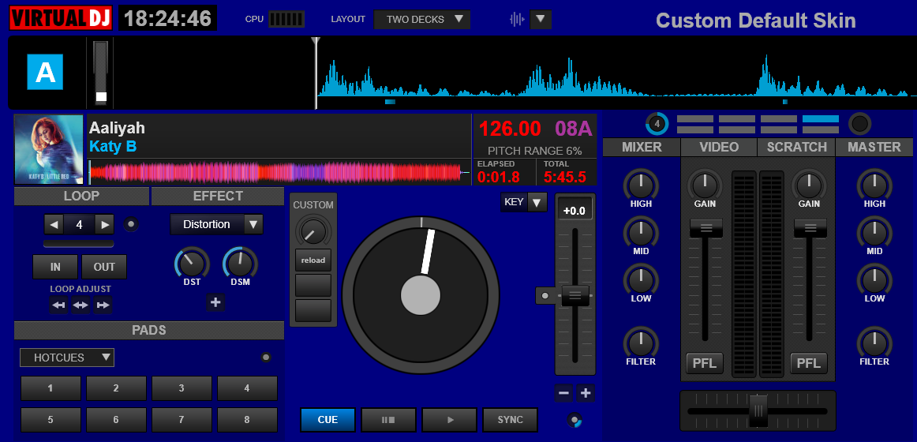Click the 126.00 BPM value
Image resolution: width=917 pixels, height=442 pixels.
[510, 129]
